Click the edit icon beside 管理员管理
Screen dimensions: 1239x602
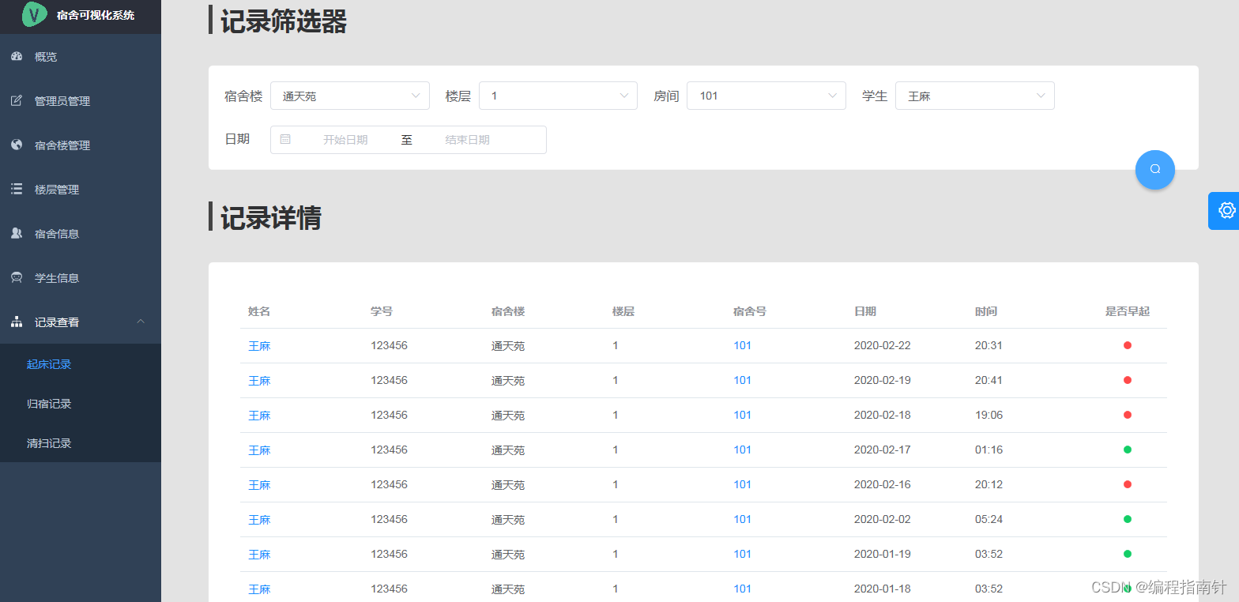tap(17, 100)
